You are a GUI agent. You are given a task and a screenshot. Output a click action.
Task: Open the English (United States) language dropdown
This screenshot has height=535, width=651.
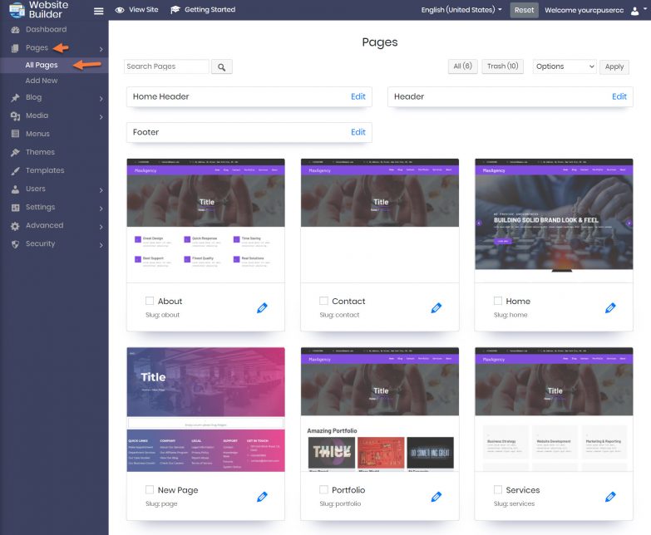461,10
